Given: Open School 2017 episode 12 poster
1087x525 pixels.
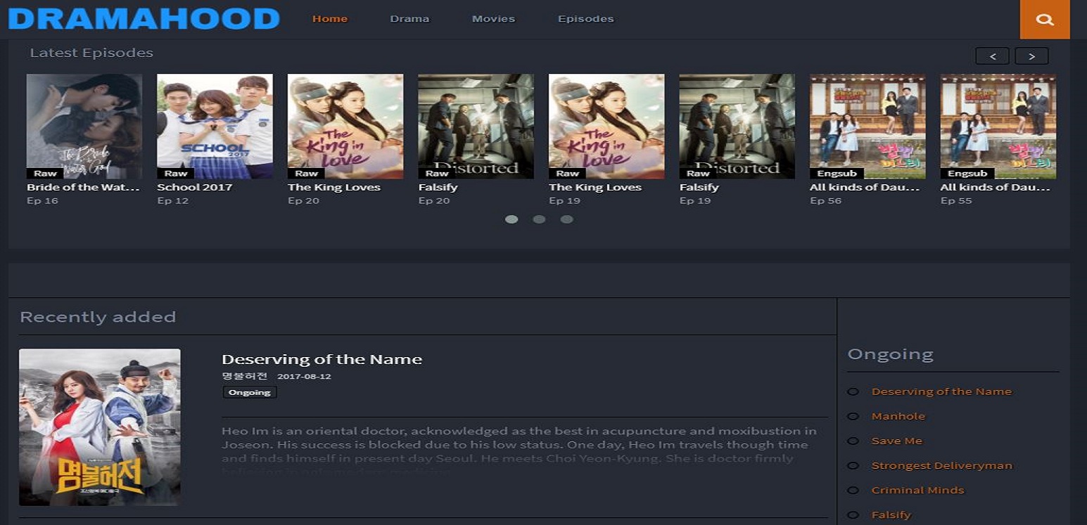Looking at the screenshot, I should click(215, 127).
